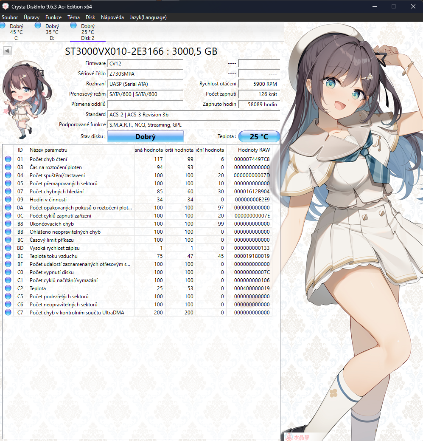Click the blue health orb above drive D:
Screen dimensions: 423x441
(38, 25)
